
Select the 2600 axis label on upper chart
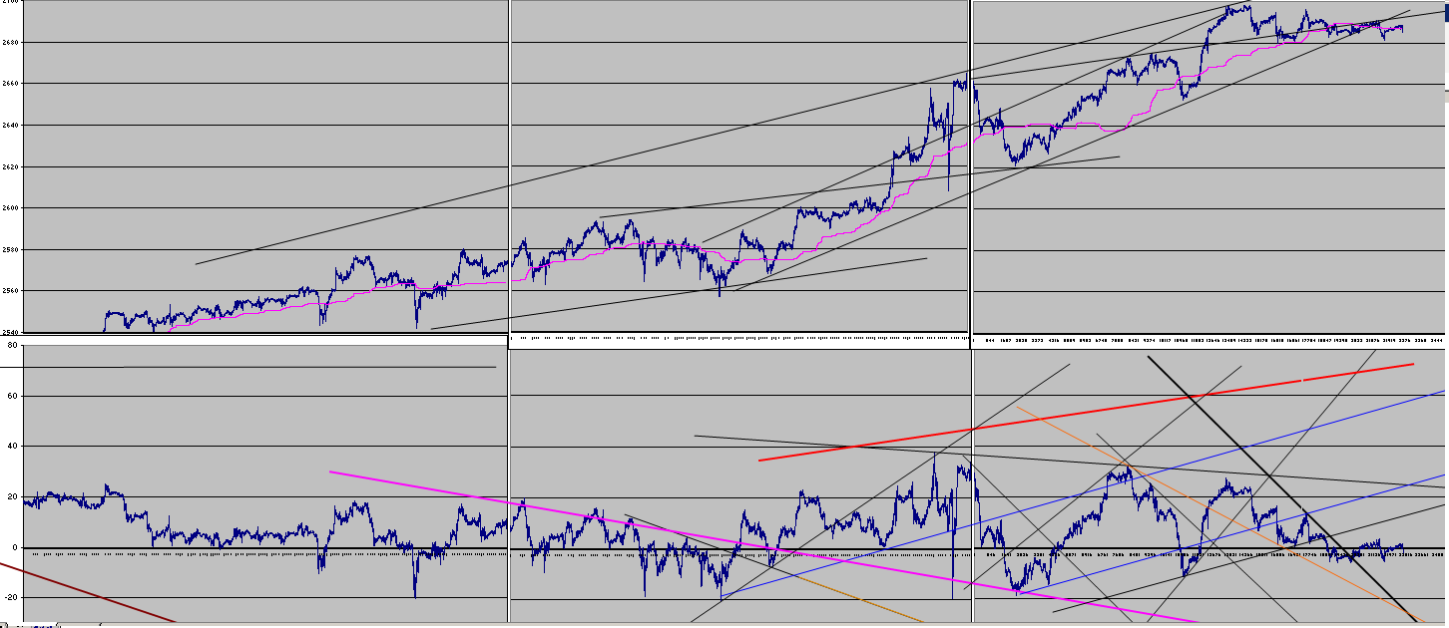tap(11, 208)
